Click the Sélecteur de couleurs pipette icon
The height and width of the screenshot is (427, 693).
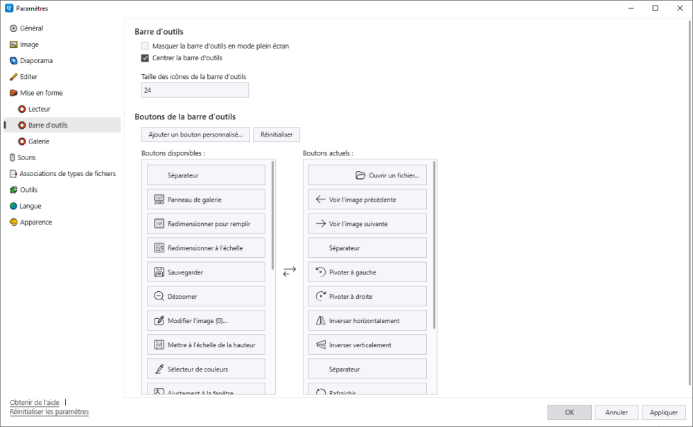pyautogui.click(x=159, y=369)
